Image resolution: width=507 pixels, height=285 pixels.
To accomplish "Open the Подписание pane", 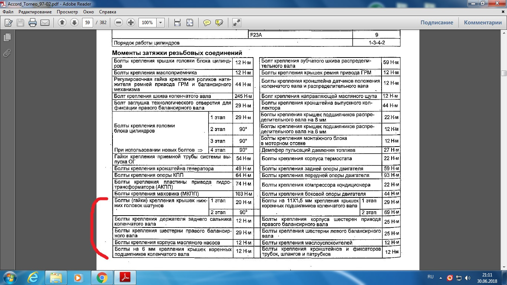I will (x=437, y=23).
